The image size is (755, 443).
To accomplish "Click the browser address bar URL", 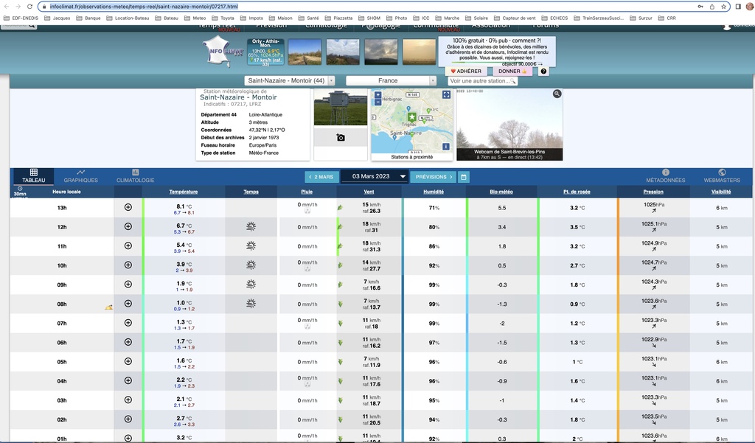I will click(x=144, y=7).
